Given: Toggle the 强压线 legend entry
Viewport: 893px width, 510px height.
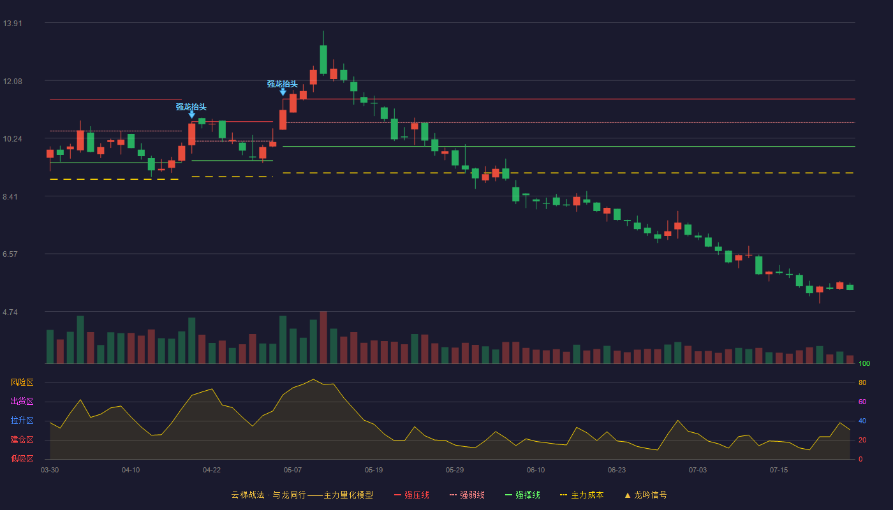Looking at the screenshot, I should (411, 495).
